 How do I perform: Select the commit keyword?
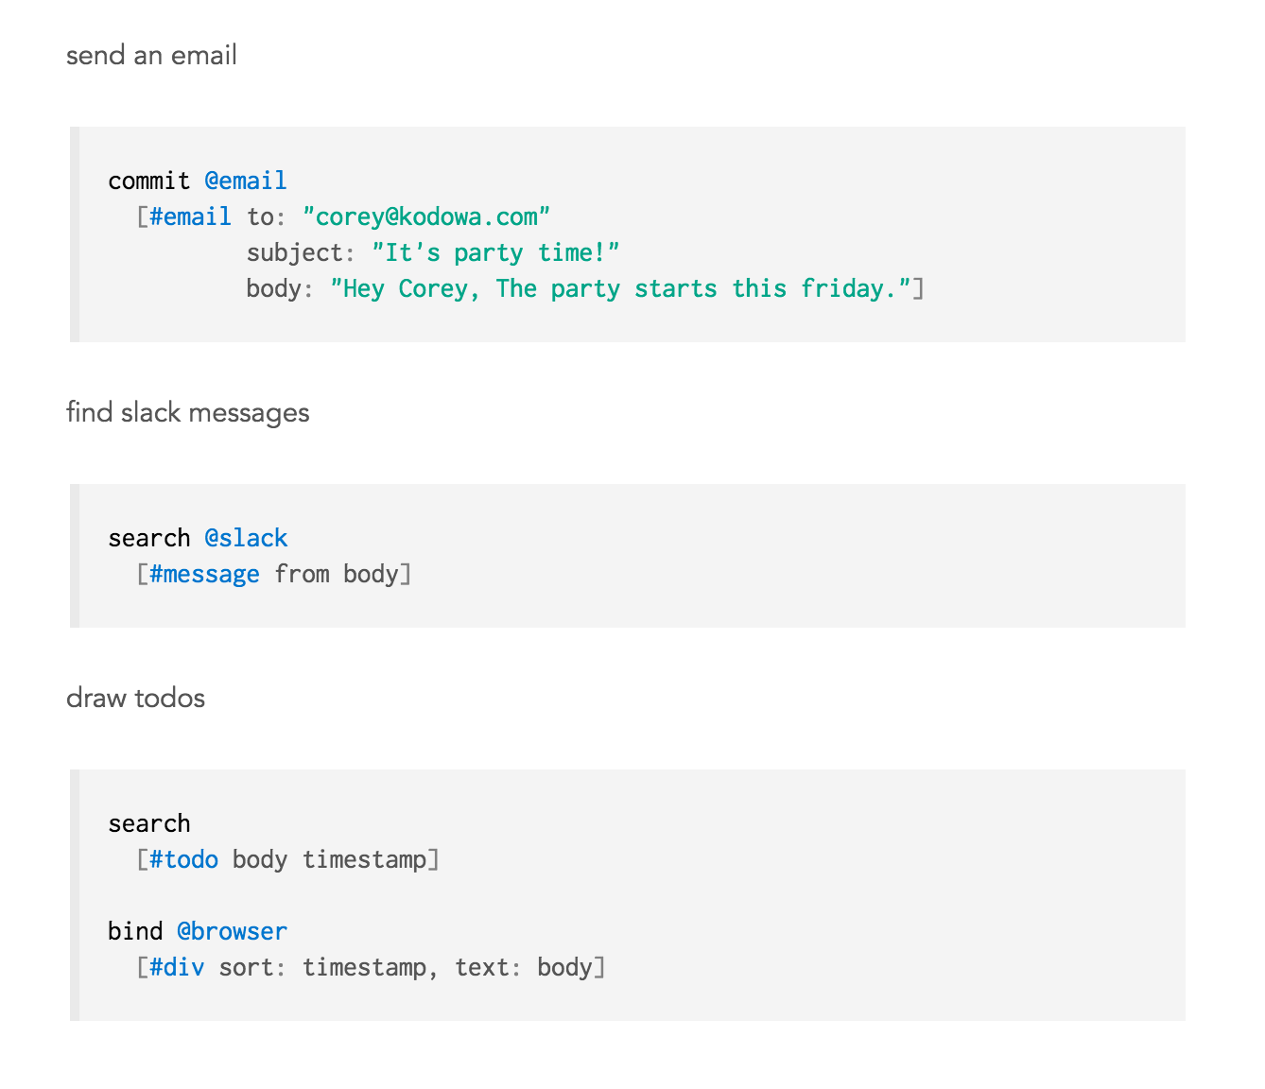click(148, 181)
